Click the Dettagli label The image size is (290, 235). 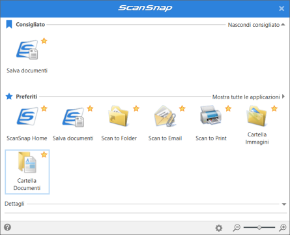14,204
